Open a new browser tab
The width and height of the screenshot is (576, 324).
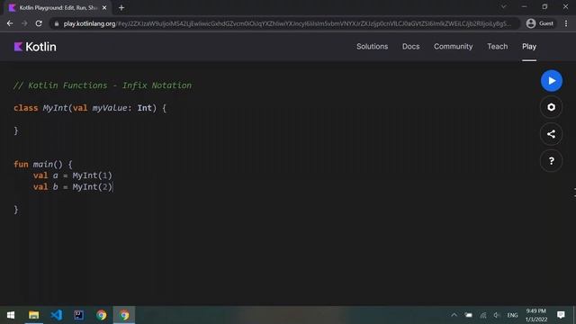pos(121,8)
